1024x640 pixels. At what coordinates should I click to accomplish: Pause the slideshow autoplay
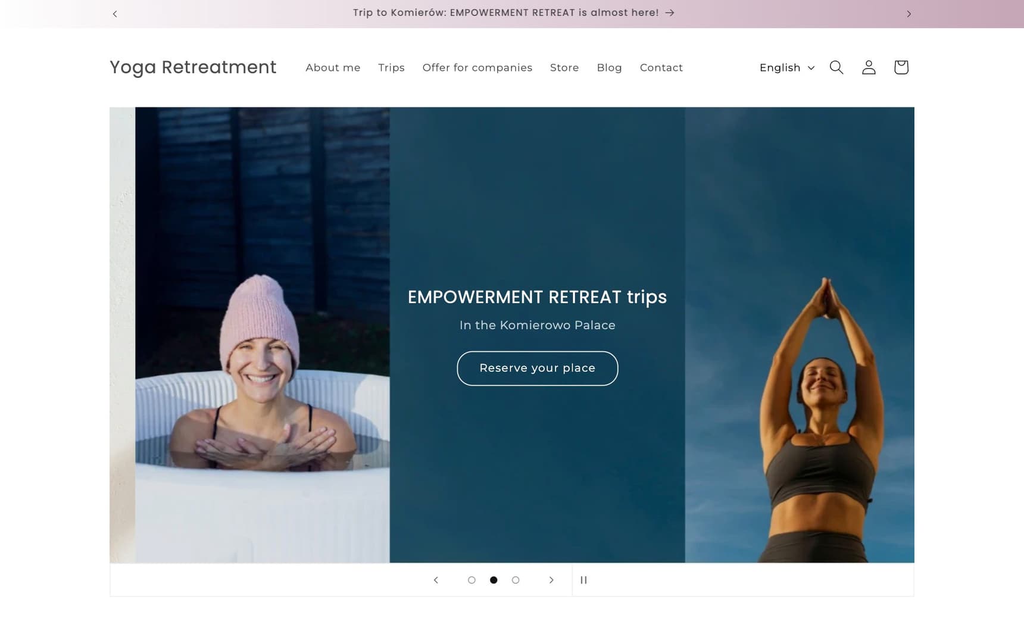click(583, 580)
